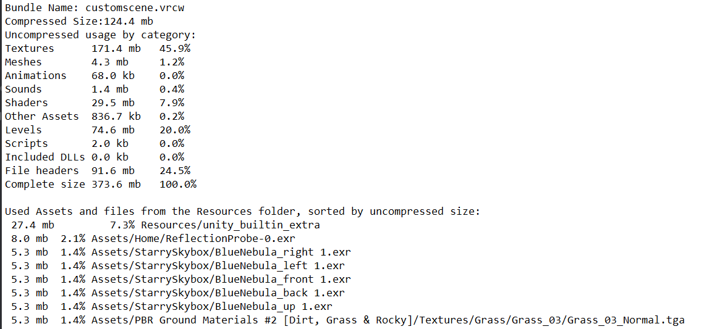Screen dimensions: 709x329
Task: Select the Meshes 4.3 mb row
Action: click(95, 62)
